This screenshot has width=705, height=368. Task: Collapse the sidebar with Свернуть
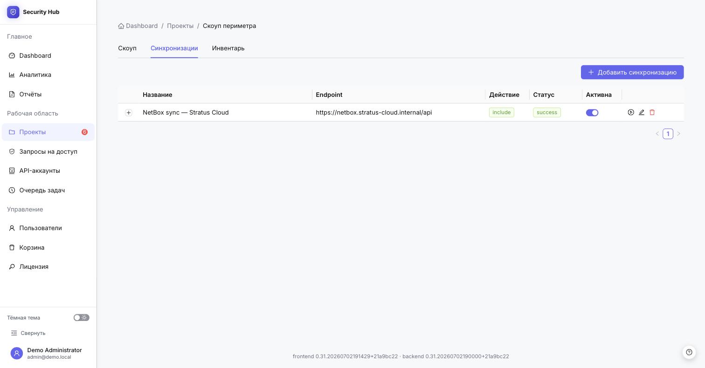[x=28, y=333]
